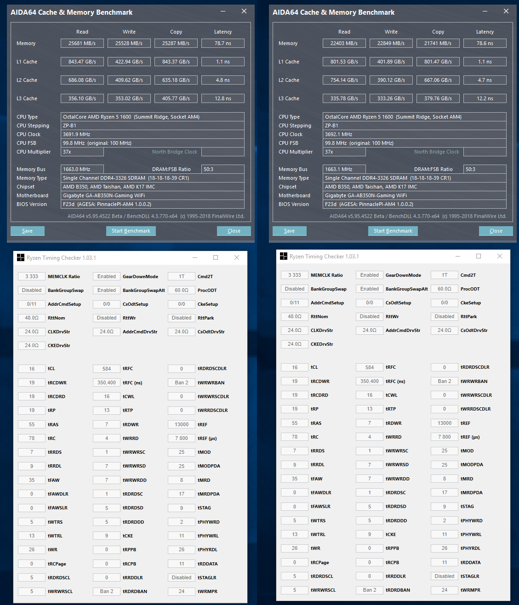Viewport: 519px width, 605px height.
Task: Click left L2 Cache Read 686.08 GB/s
Action: tap(82, 80)
